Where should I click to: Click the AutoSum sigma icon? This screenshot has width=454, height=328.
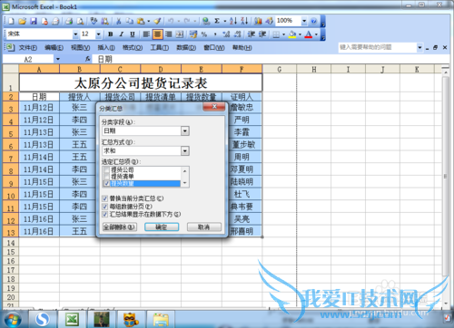(217, 21)
